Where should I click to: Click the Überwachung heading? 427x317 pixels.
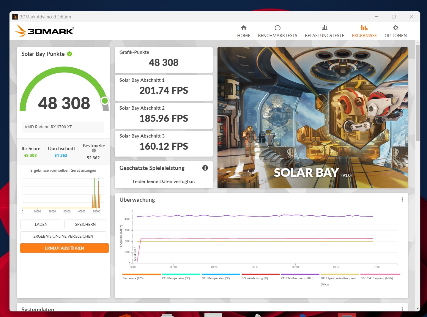coord(137,200)
